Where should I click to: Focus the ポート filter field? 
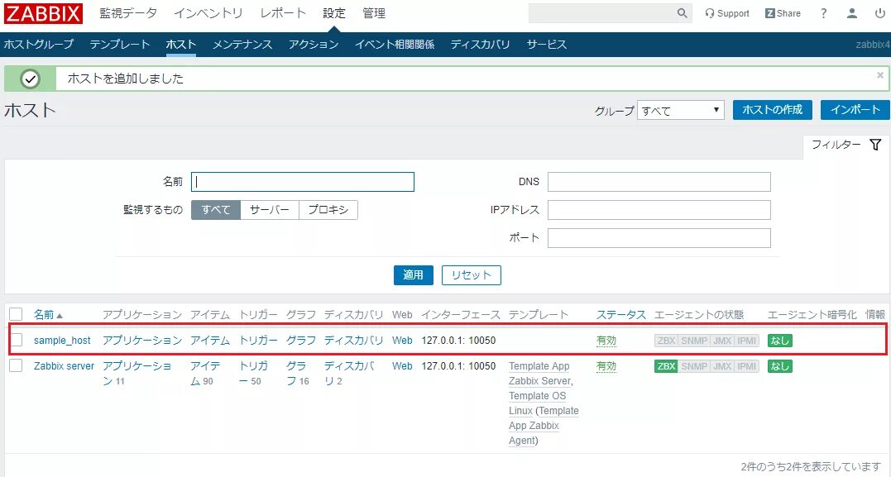pos(659,238)
